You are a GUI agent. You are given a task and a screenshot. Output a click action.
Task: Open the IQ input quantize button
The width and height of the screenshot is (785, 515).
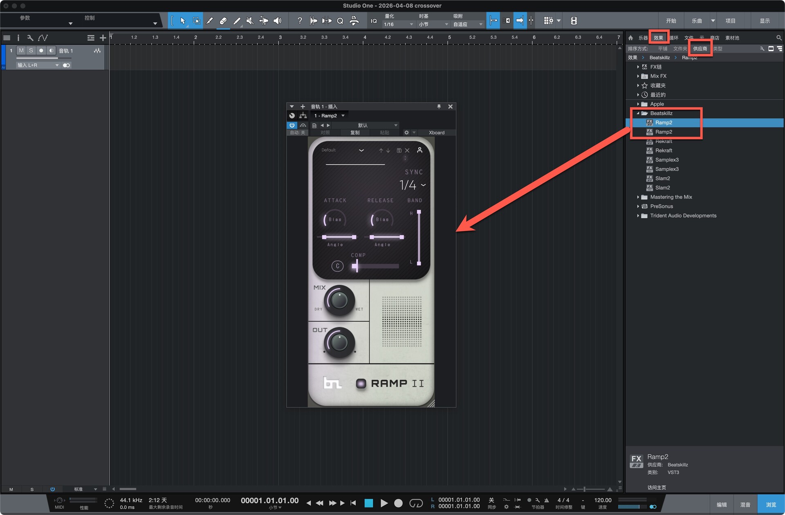(374, 21)
